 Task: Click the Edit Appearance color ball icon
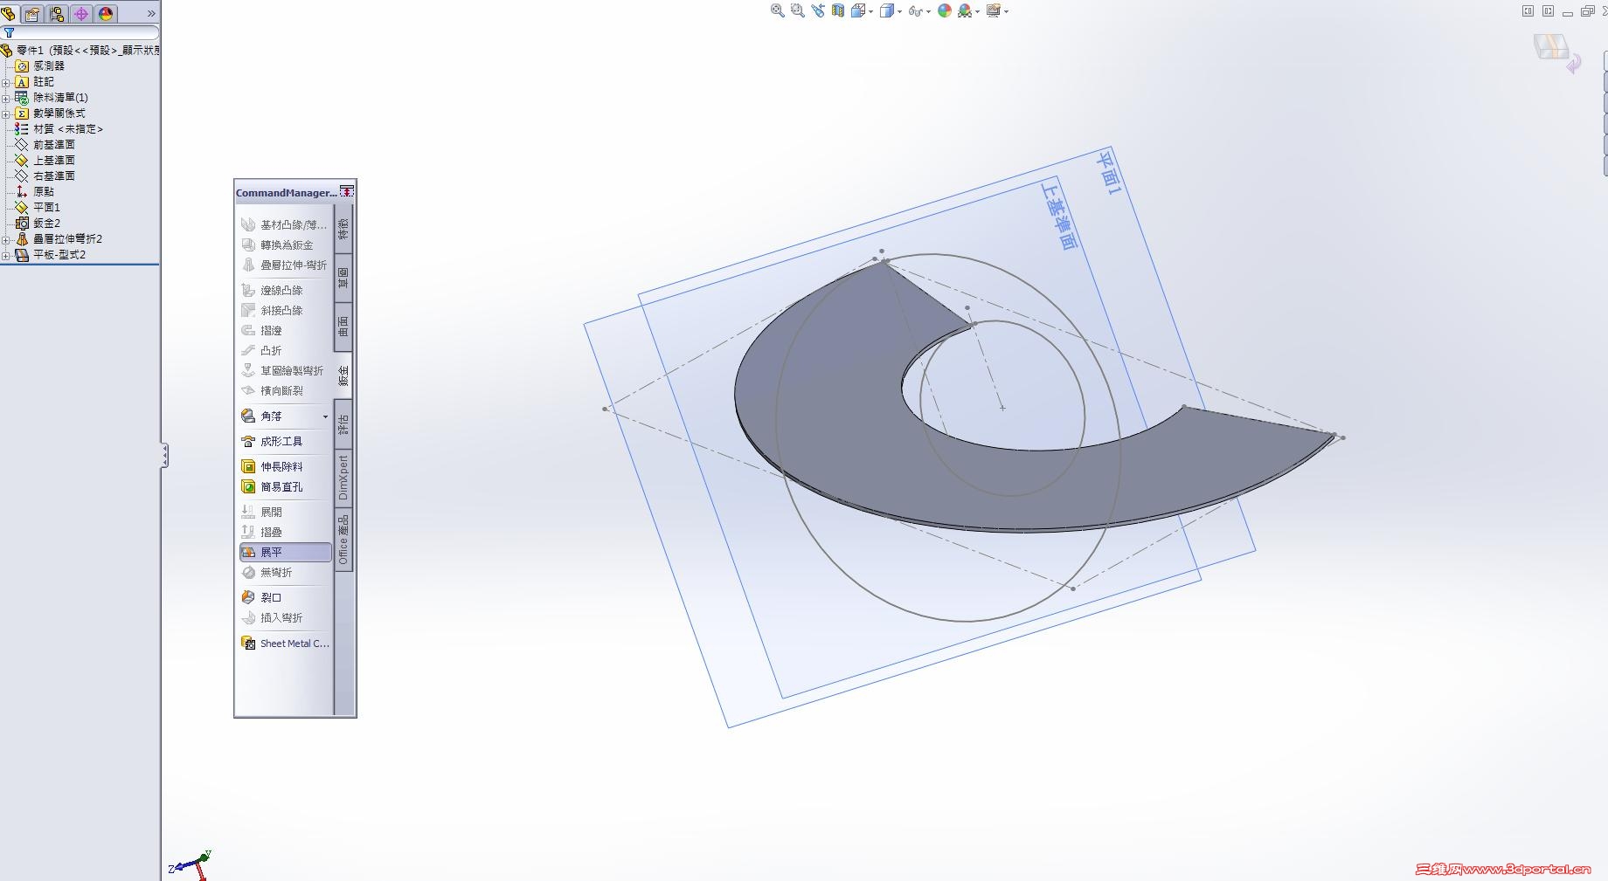945,11
